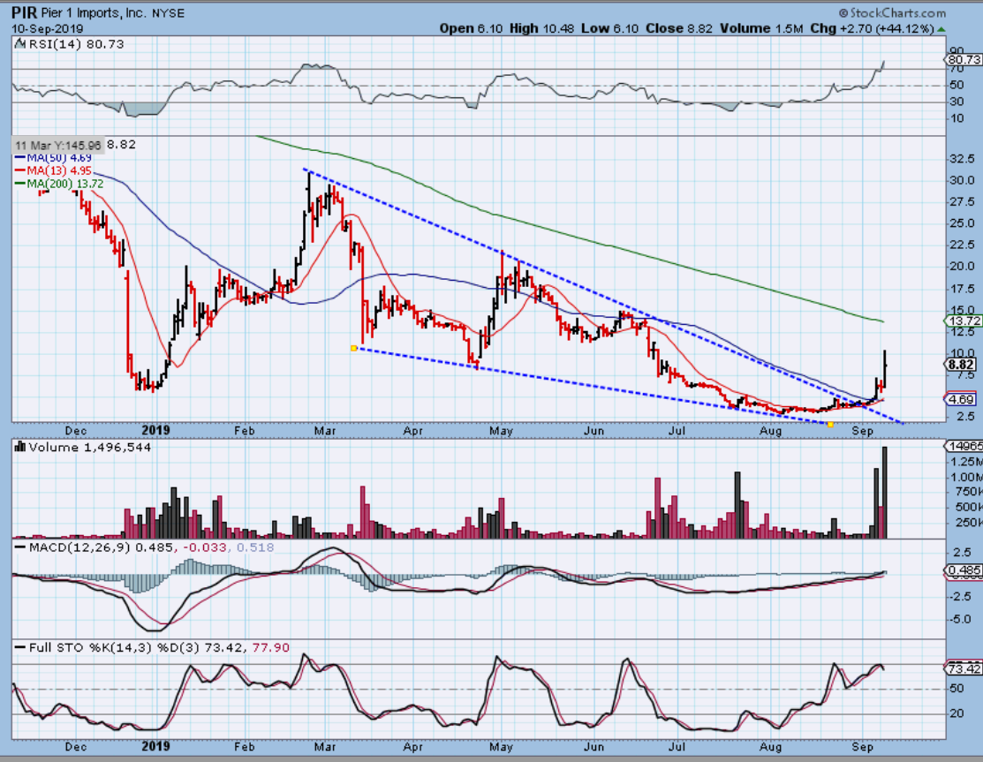Image resolution: width=983 pixels, height=762 pixels.
Task: Click the Apr label under the stochastic panel
Action: click(x=412, y=747)
